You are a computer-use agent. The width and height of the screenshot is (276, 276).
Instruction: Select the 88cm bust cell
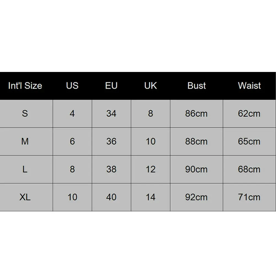(x=196, y=141)
